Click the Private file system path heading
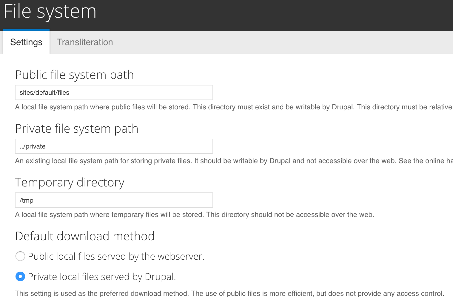The width and height of the screenshot is (453, 303). [77, 128]
